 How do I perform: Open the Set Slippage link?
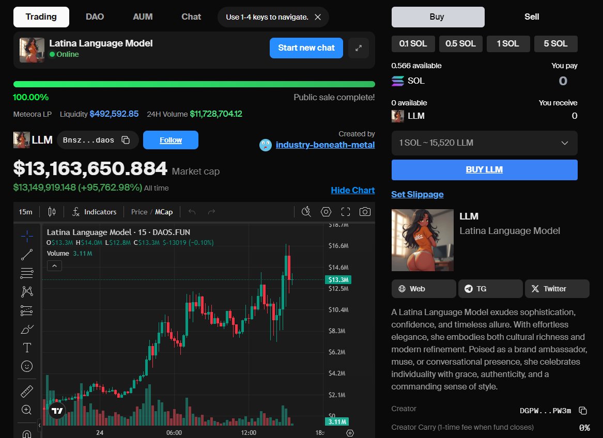[x=418, y=195]
